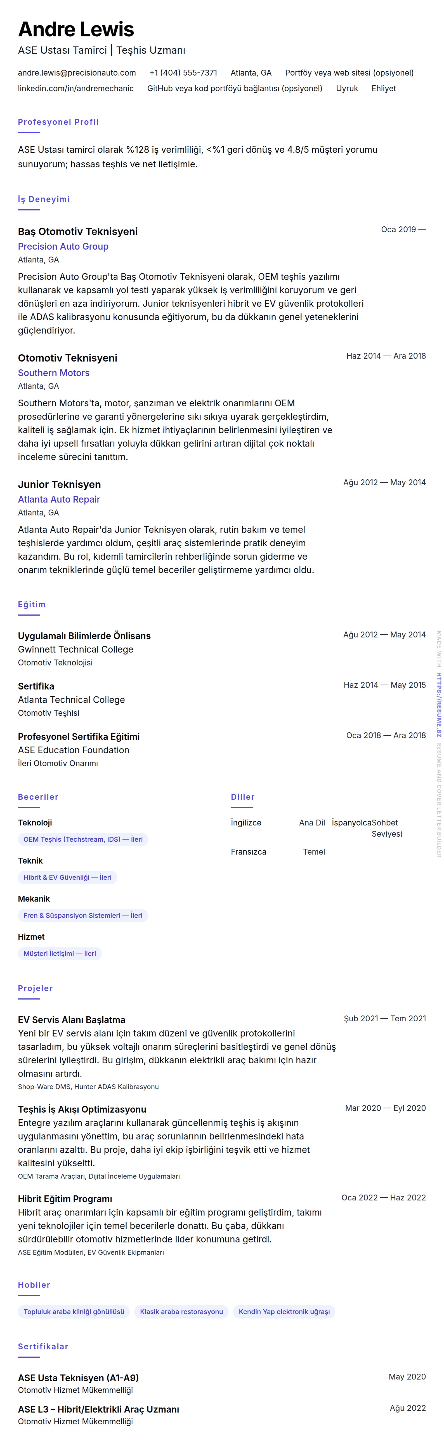Select the ASE Usta Teknisyen (A1-A9) certificate
Screen dimensions: 444x1445
78,1378
